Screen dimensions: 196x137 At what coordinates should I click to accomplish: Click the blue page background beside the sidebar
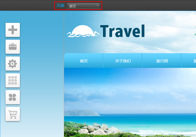(x=41, y=83)
